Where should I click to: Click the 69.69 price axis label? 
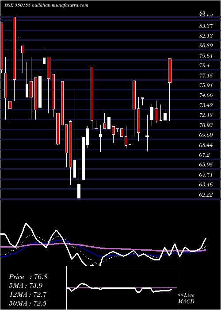coord(206,135)
